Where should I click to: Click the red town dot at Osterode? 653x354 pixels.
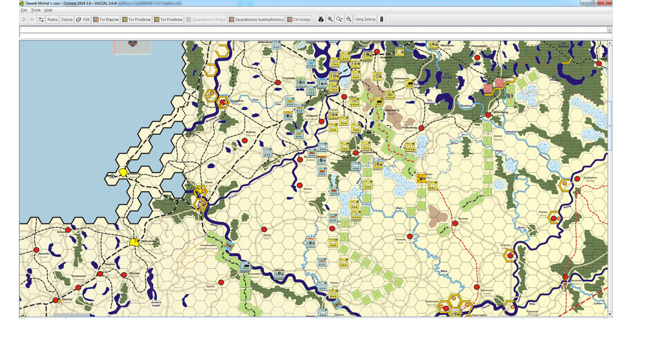coord(377,52)
